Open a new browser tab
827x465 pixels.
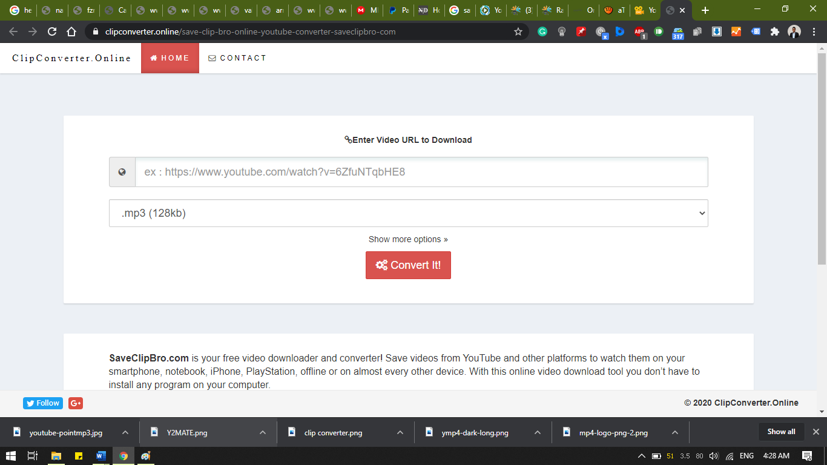705,10
